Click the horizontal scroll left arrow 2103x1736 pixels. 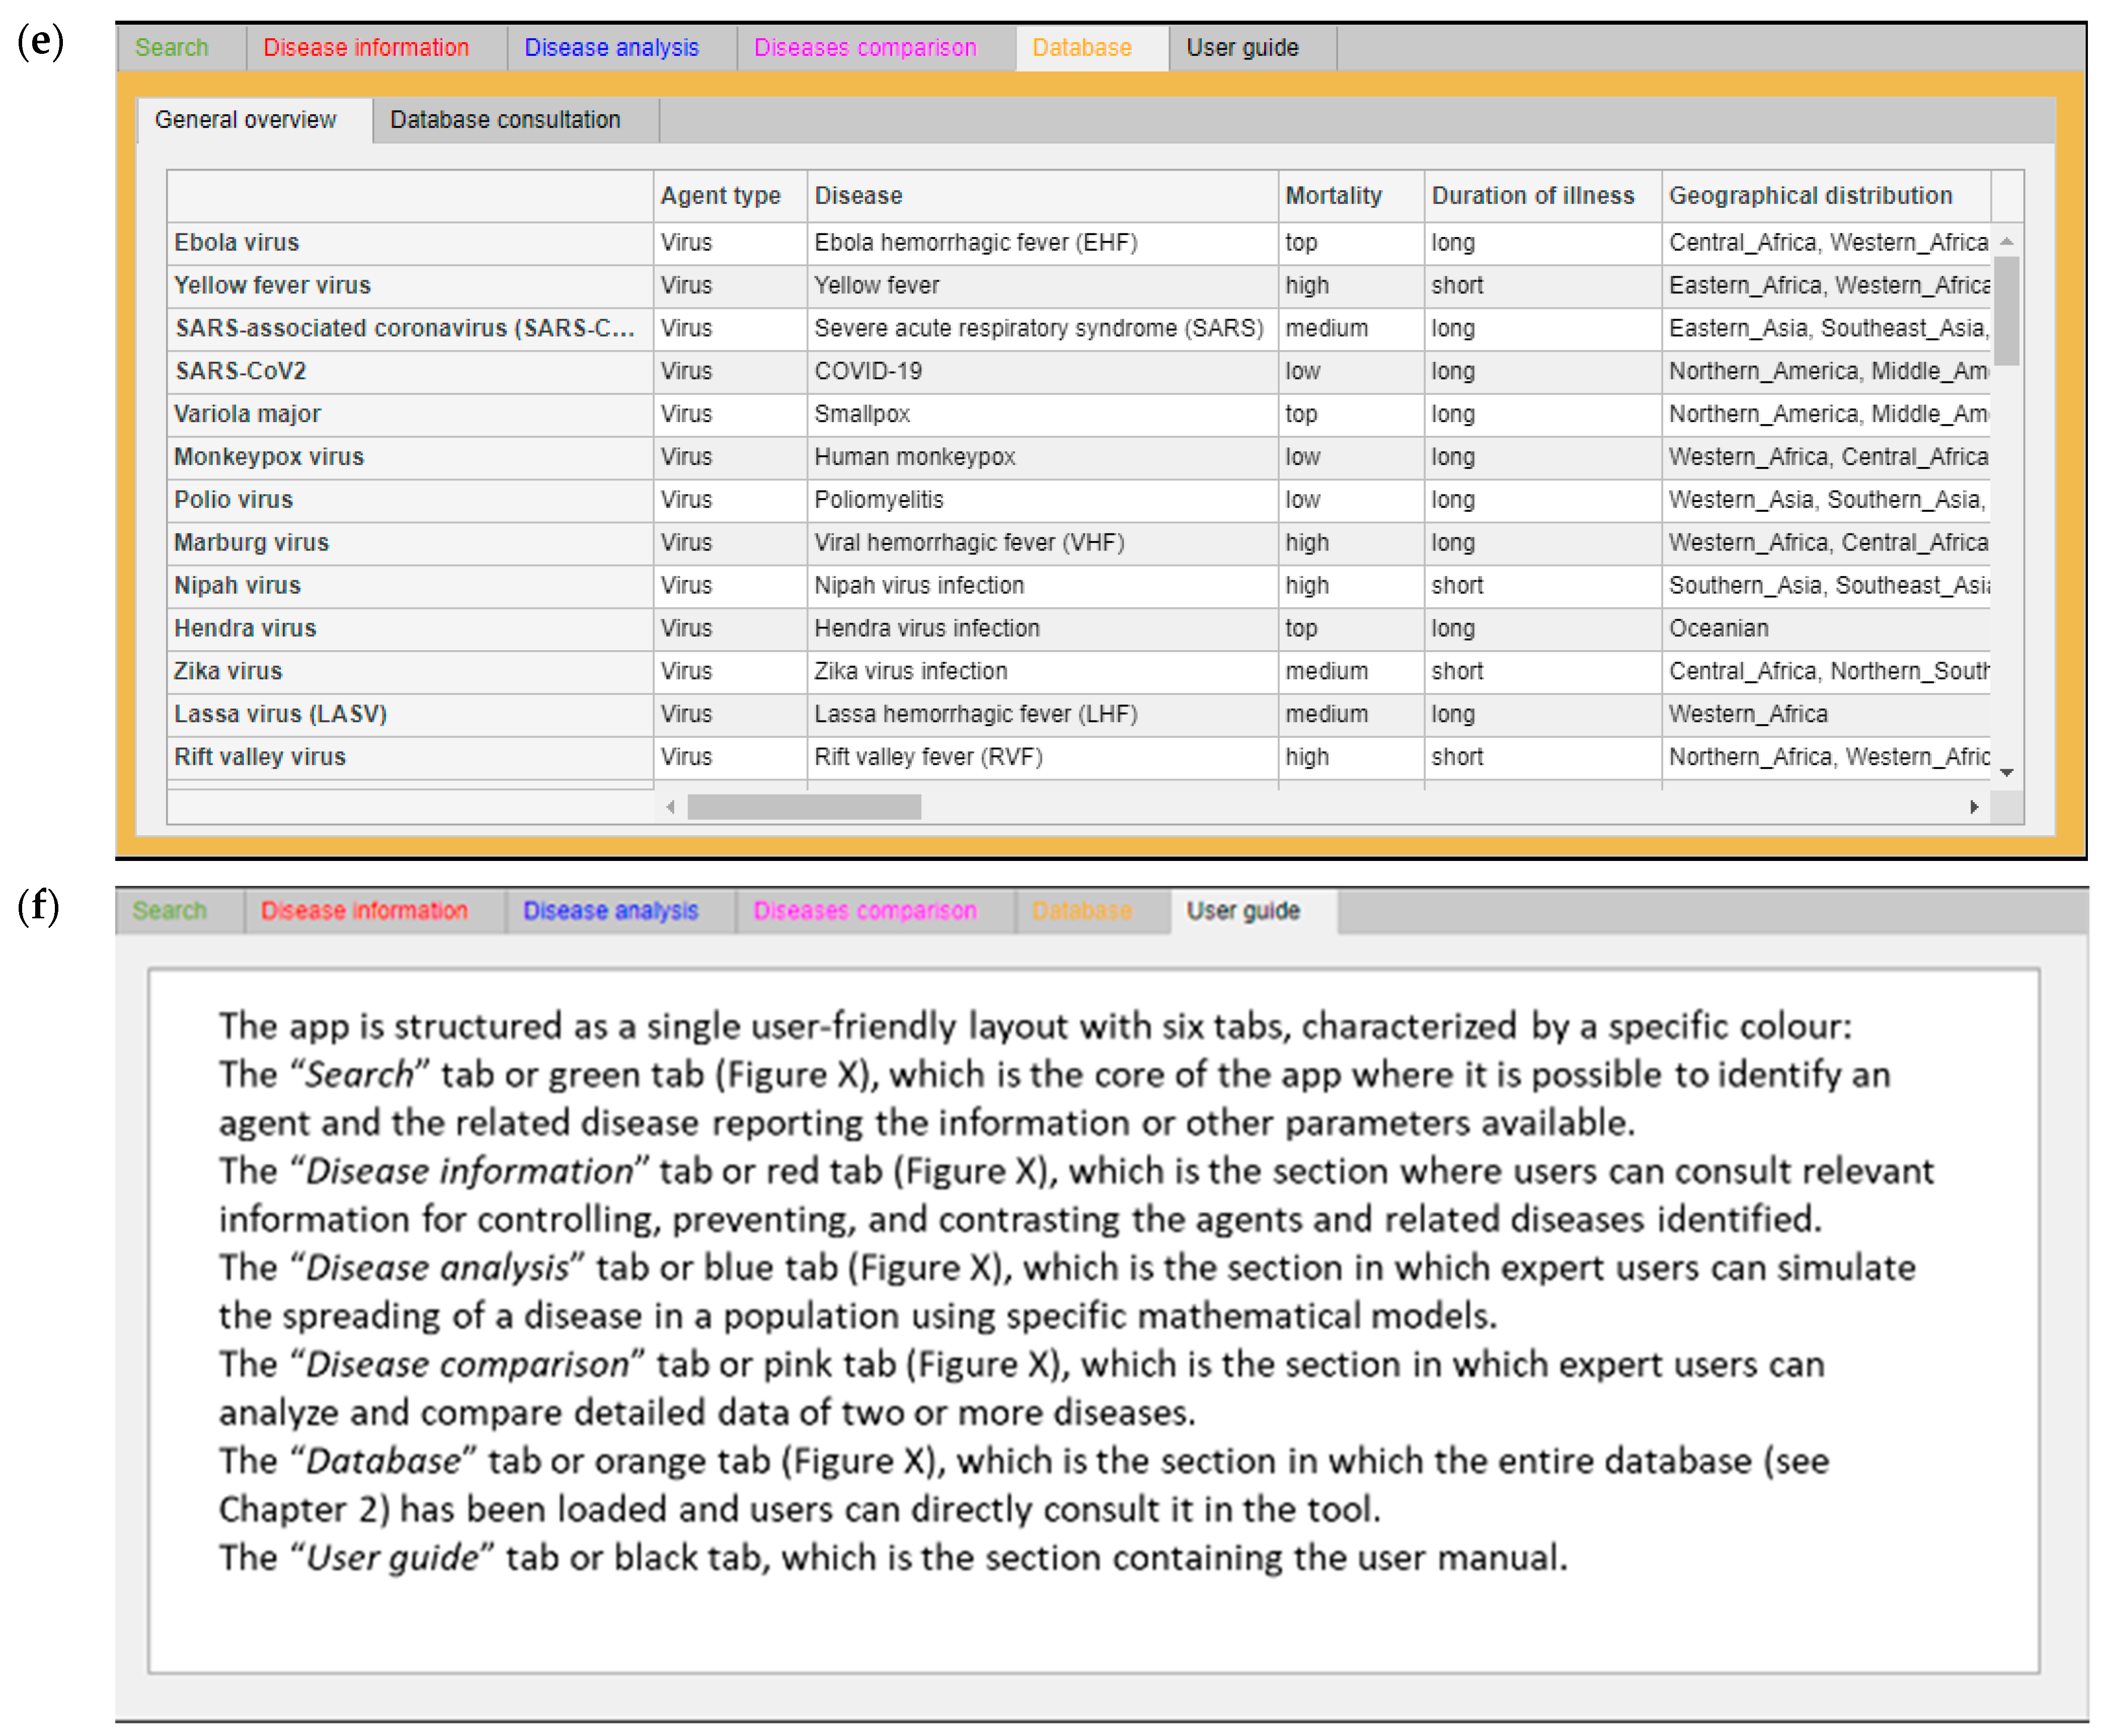(671, 807)
